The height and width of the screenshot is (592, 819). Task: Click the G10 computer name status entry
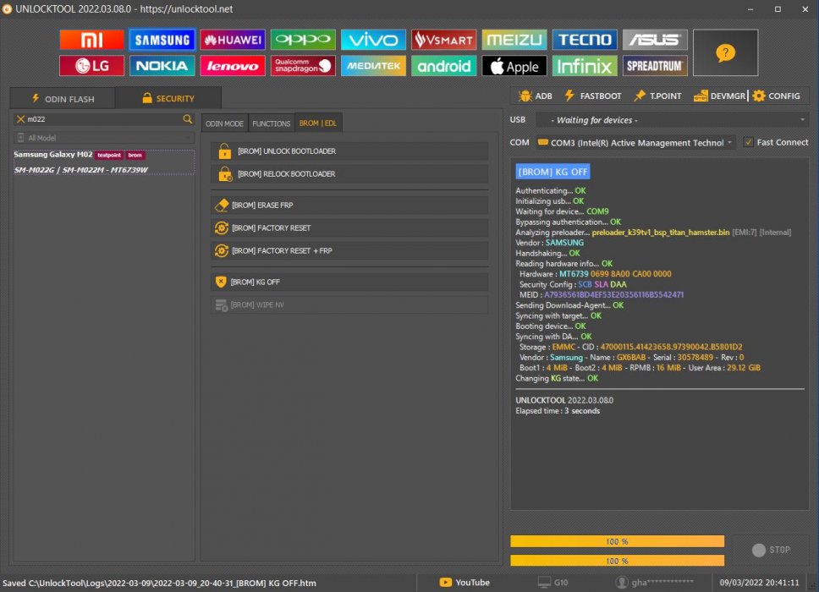click(x=553, y=582)
